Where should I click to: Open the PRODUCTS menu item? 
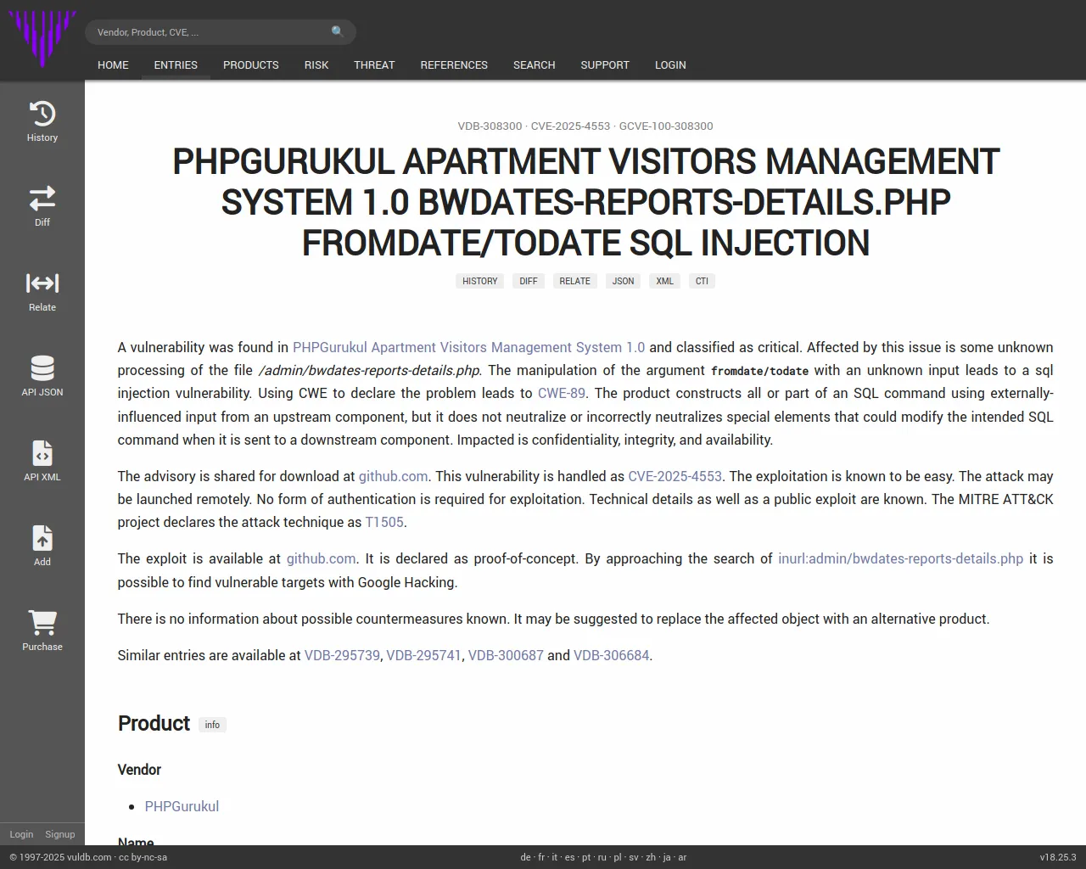pyautogui.click(x=251, y=64)
